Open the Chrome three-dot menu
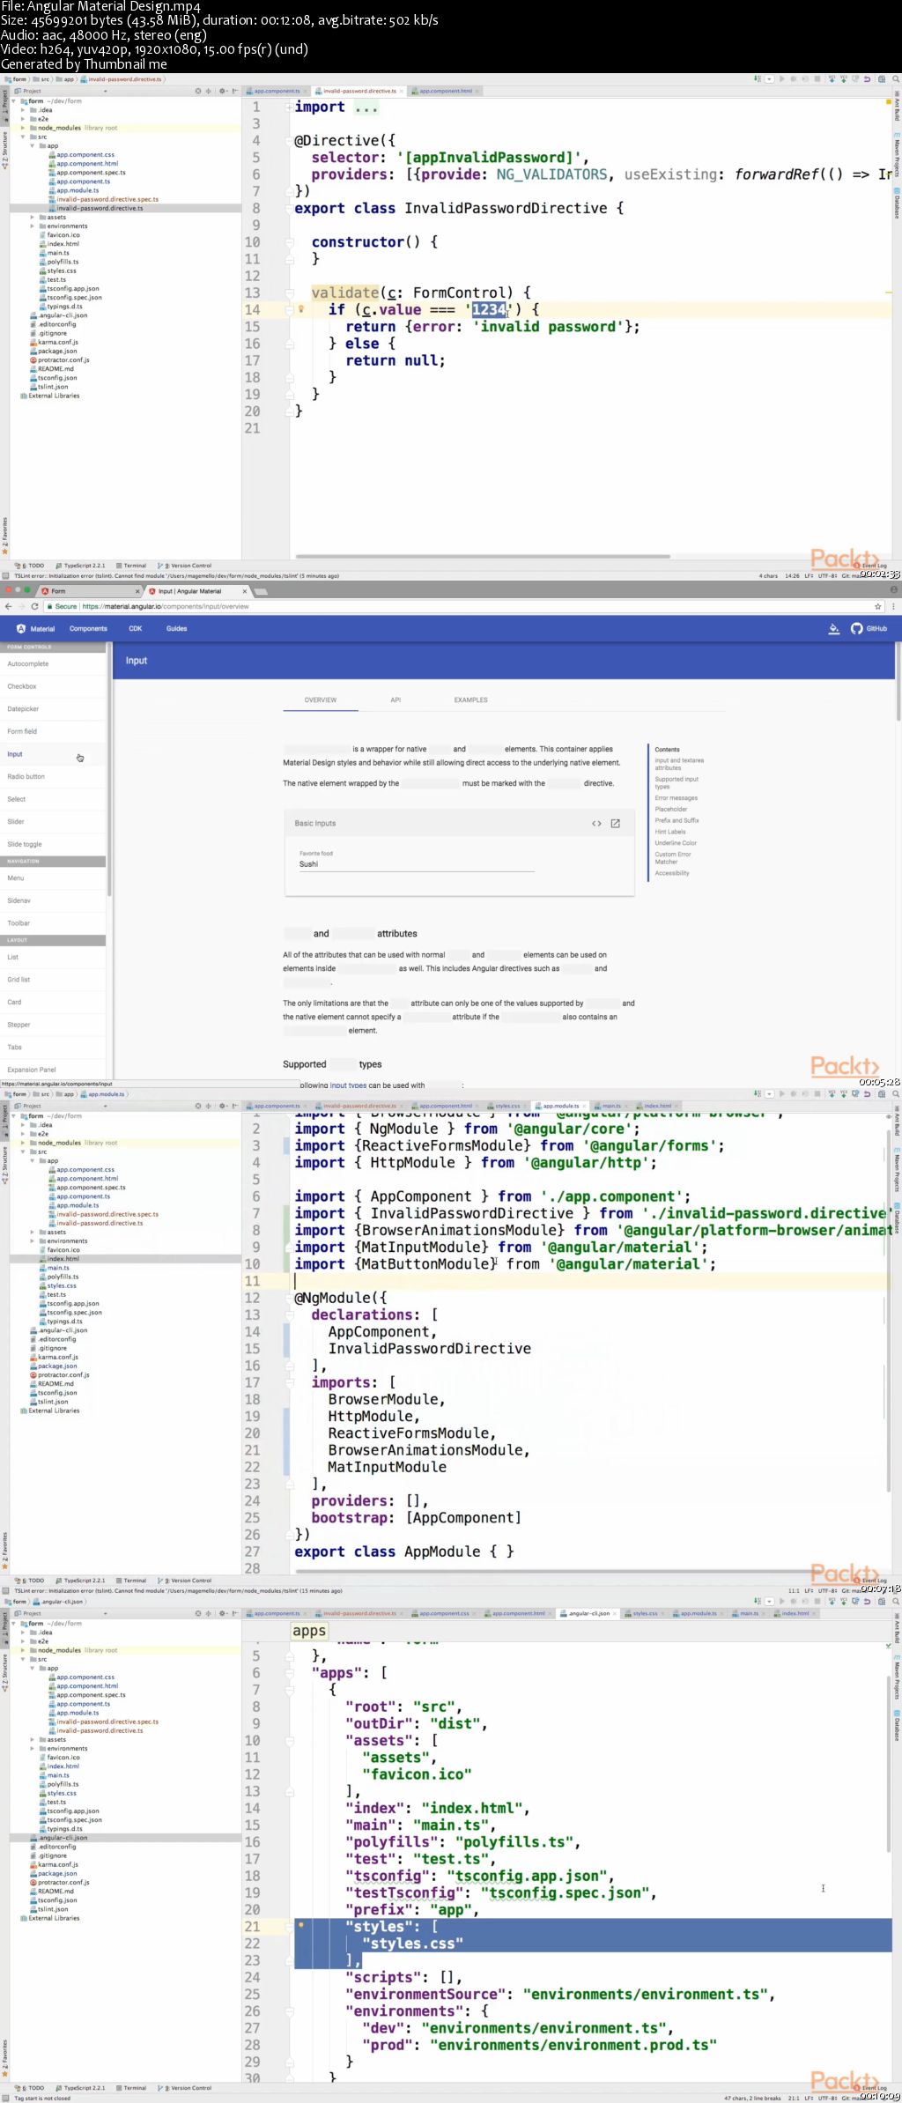 point(894,606)
